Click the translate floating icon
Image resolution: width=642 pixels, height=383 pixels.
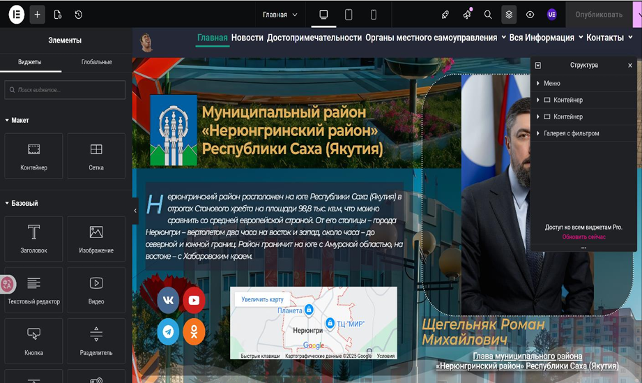(7, 284)
